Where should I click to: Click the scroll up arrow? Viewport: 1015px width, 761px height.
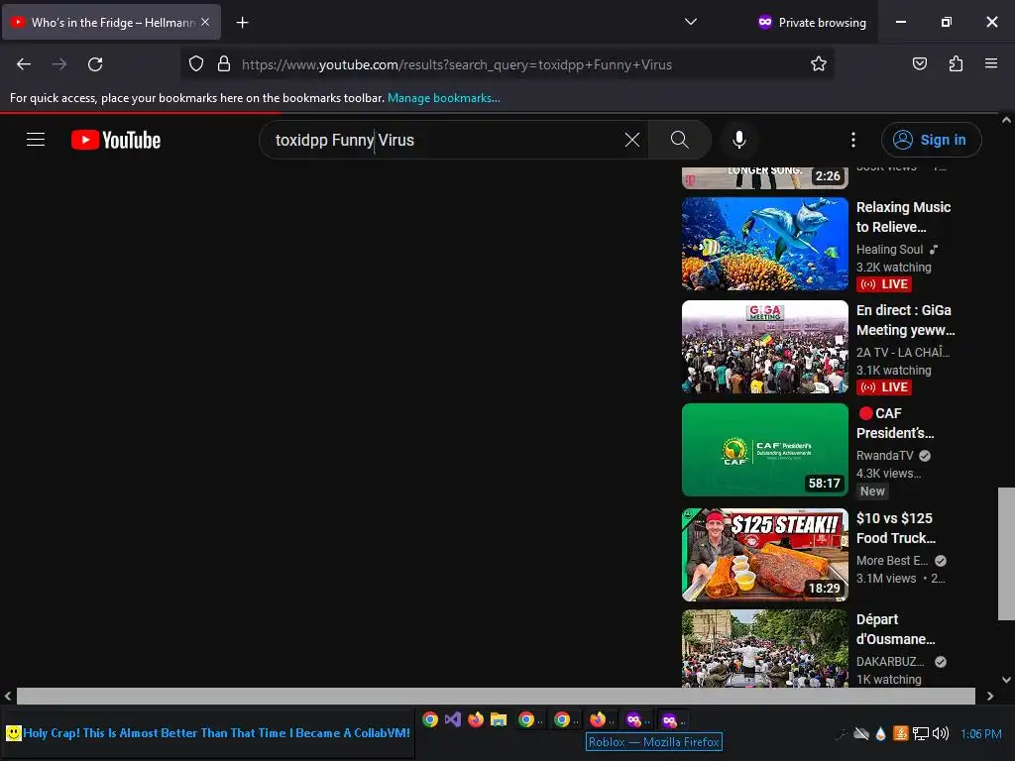coord(1006,120)
